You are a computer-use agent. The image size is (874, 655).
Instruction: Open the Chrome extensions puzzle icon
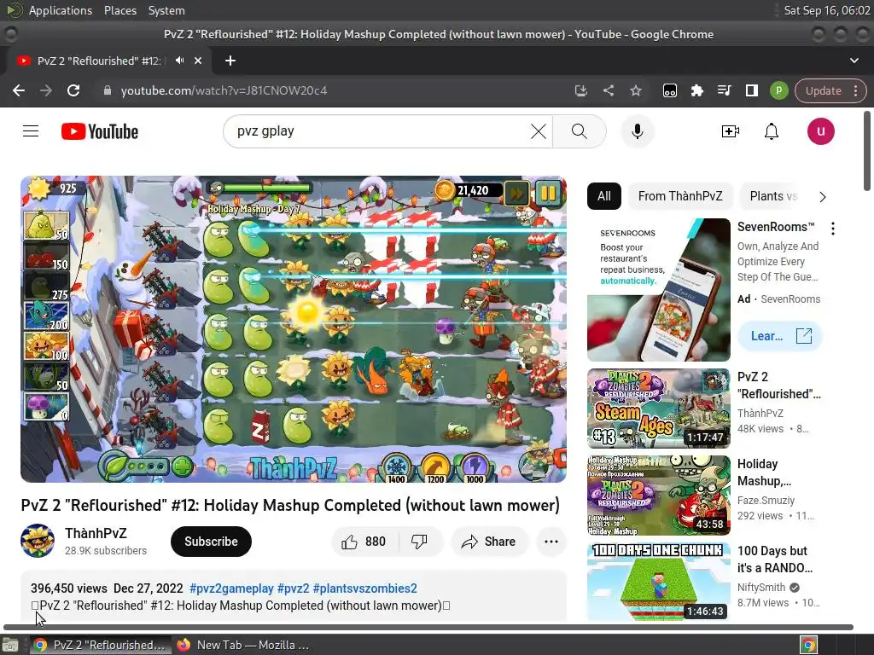tap(696, 90)
